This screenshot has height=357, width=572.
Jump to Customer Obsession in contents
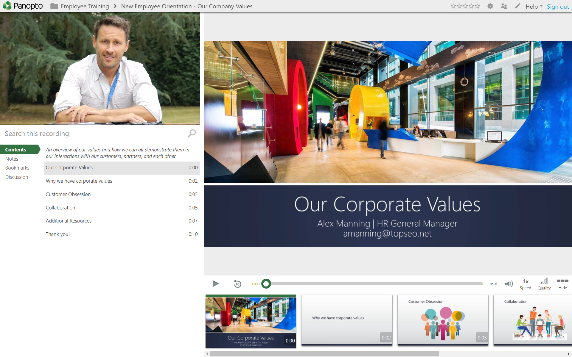point(68,194)
